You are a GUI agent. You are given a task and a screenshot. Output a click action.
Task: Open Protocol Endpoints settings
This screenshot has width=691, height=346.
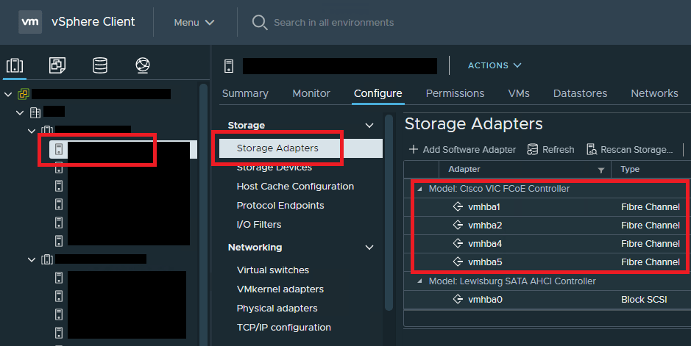point(280,205)
